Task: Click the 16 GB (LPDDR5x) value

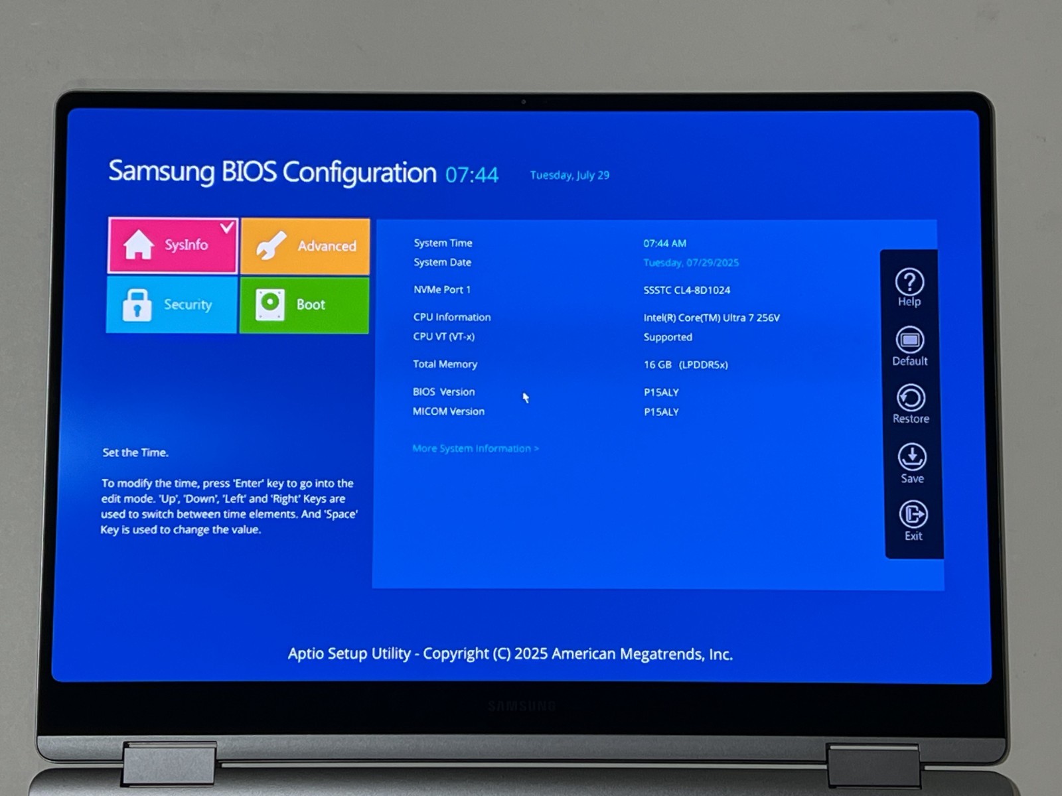Action: 686,365
